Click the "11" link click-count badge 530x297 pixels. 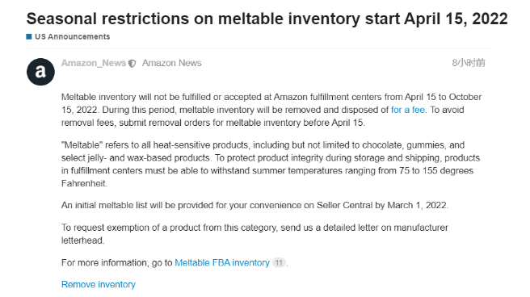coord(279,262)
